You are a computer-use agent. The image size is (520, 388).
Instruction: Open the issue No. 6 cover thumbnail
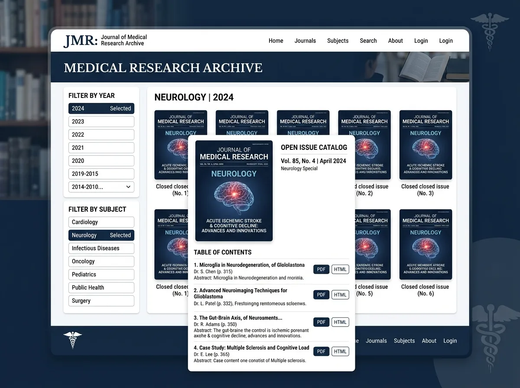click(x=426, y=244)
